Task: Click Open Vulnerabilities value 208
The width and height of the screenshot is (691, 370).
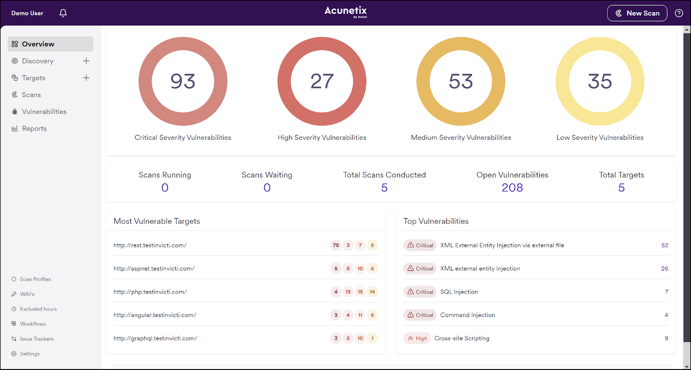Action: 512,188
